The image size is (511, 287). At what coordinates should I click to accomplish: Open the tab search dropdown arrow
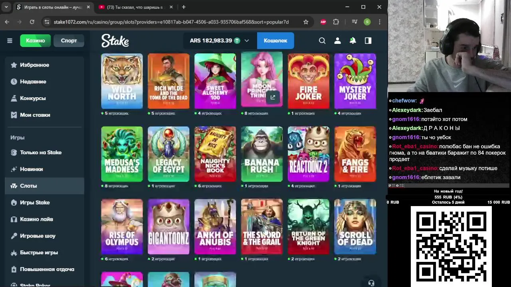6,7
